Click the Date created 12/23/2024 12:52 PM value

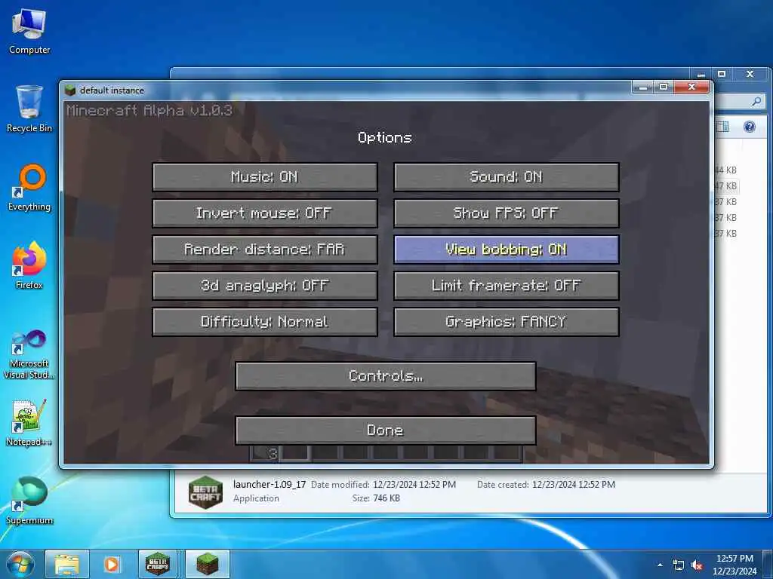click(x=574, y=485)
